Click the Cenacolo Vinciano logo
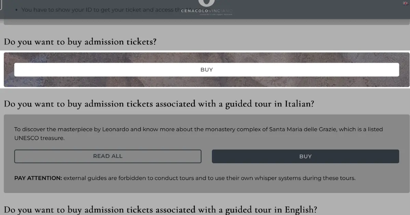 point(207,8)
